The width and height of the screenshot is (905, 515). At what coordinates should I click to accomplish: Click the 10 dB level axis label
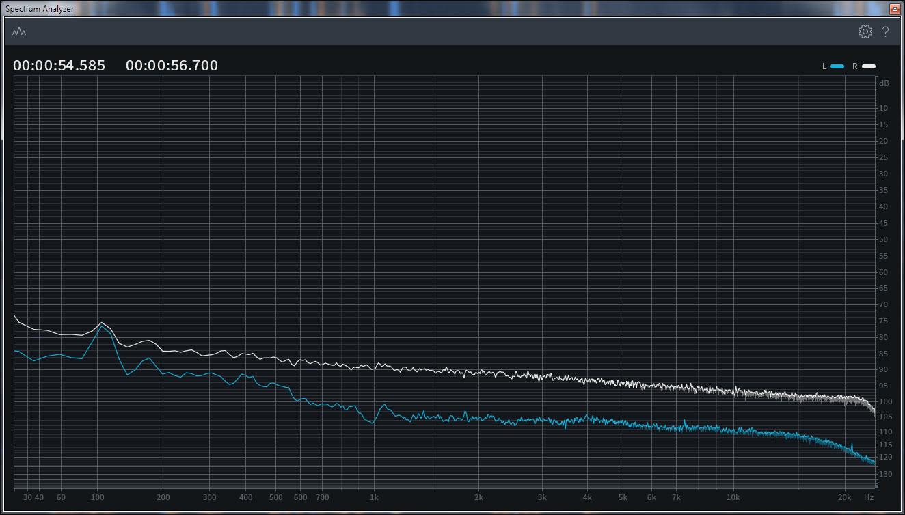[x=884, y=108]
